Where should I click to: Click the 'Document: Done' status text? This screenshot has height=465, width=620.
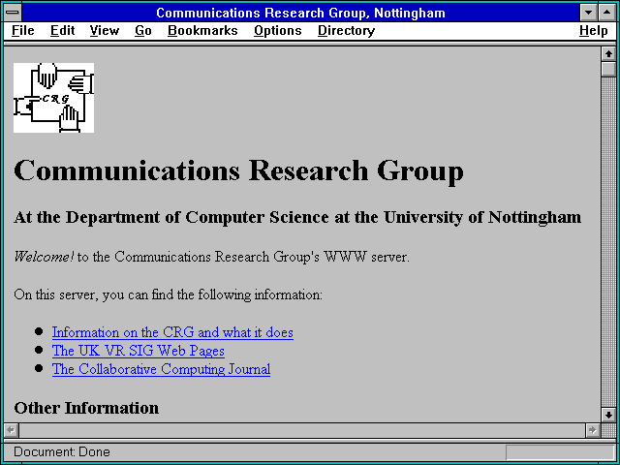62,452
